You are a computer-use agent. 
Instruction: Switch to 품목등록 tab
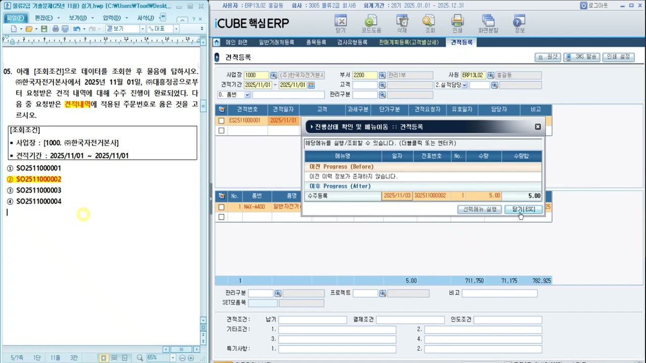(316, 42)
